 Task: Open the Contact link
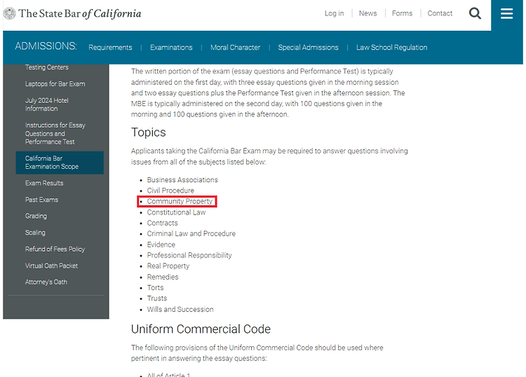point(440,13)
